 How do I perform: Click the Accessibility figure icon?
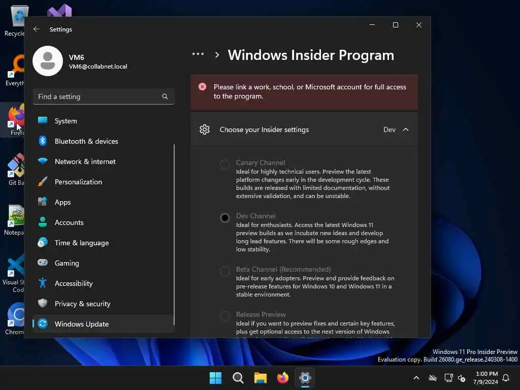pyautogui.click(x=43, y=283)
